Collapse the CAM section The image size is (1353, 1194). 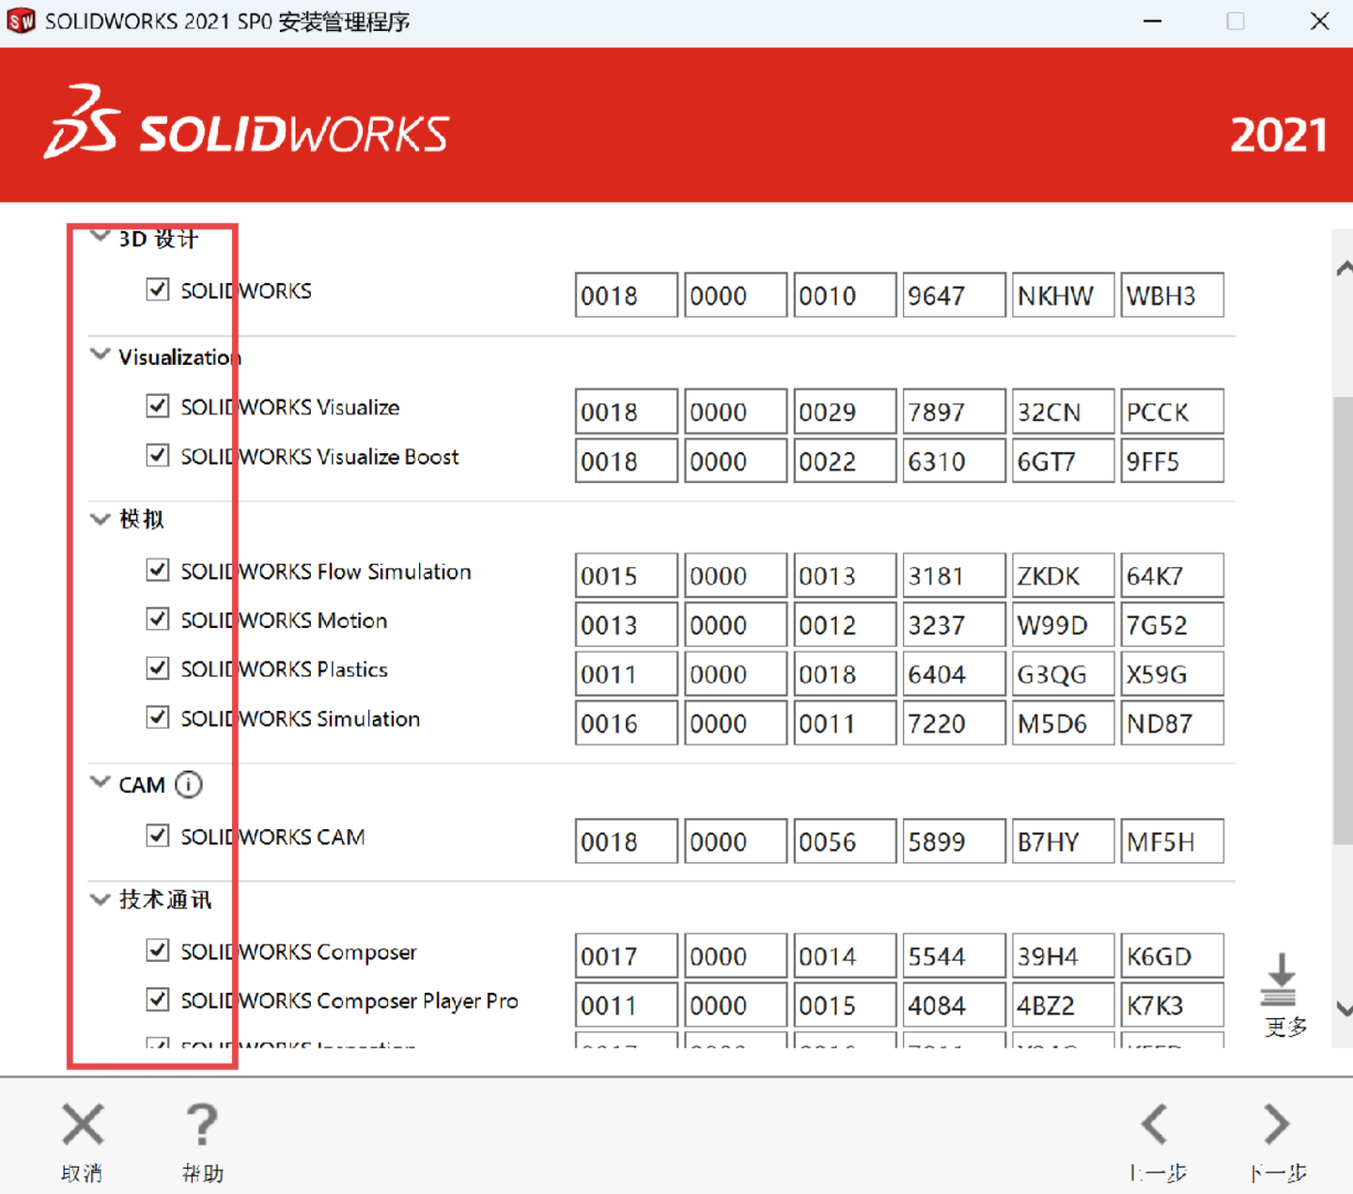tap(100, 781)
